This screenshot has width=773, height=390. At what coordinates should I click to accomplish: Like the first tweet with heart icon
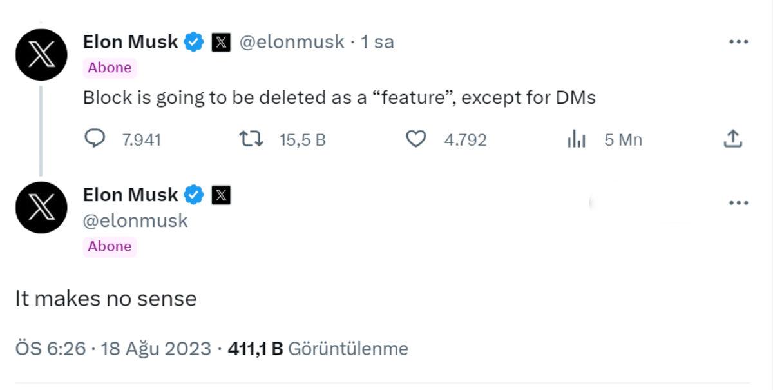pos(416,139)
